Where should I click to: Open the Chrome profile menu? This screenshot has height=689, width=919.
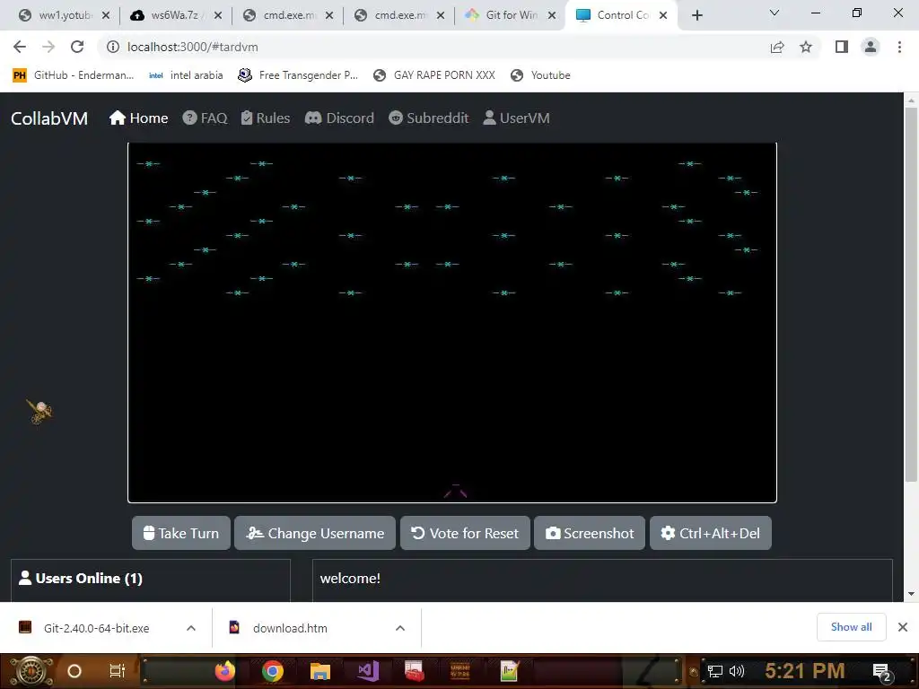[871, 47]
